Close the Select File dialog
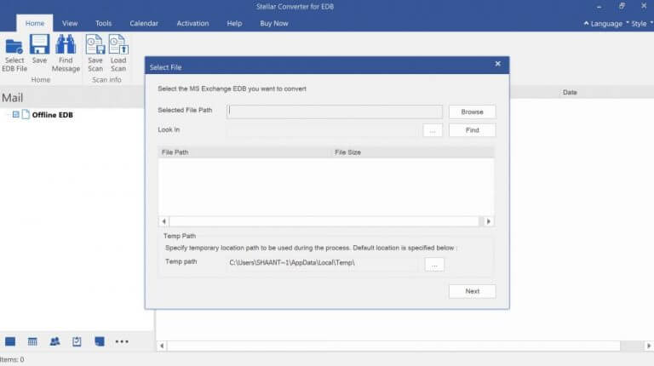654x366 pixels. tap(497, 64)
